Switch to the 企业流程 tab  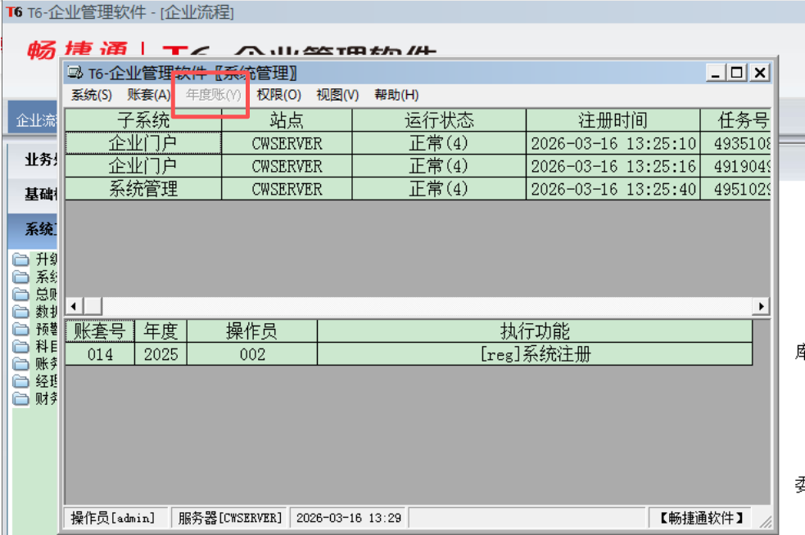click(x=36, y=121)
